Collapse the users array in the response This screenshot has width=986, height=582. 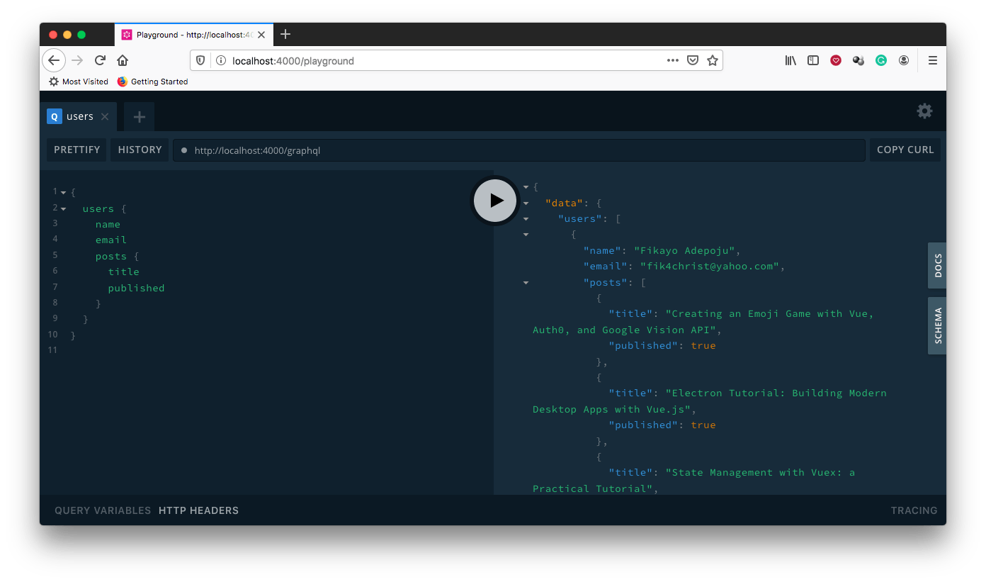pos(526,219)
